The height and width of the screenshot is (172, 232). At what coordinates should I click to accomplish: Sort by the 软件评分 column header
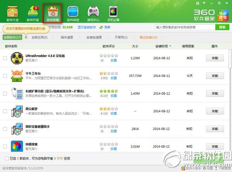click(x=108, y=46)
